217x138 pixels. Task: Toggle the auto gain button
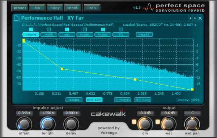[94, 100]
